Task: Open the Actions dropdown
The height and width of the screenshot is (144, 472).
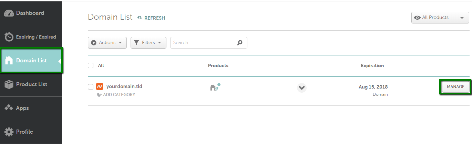Action: click(x=107, y=43)
